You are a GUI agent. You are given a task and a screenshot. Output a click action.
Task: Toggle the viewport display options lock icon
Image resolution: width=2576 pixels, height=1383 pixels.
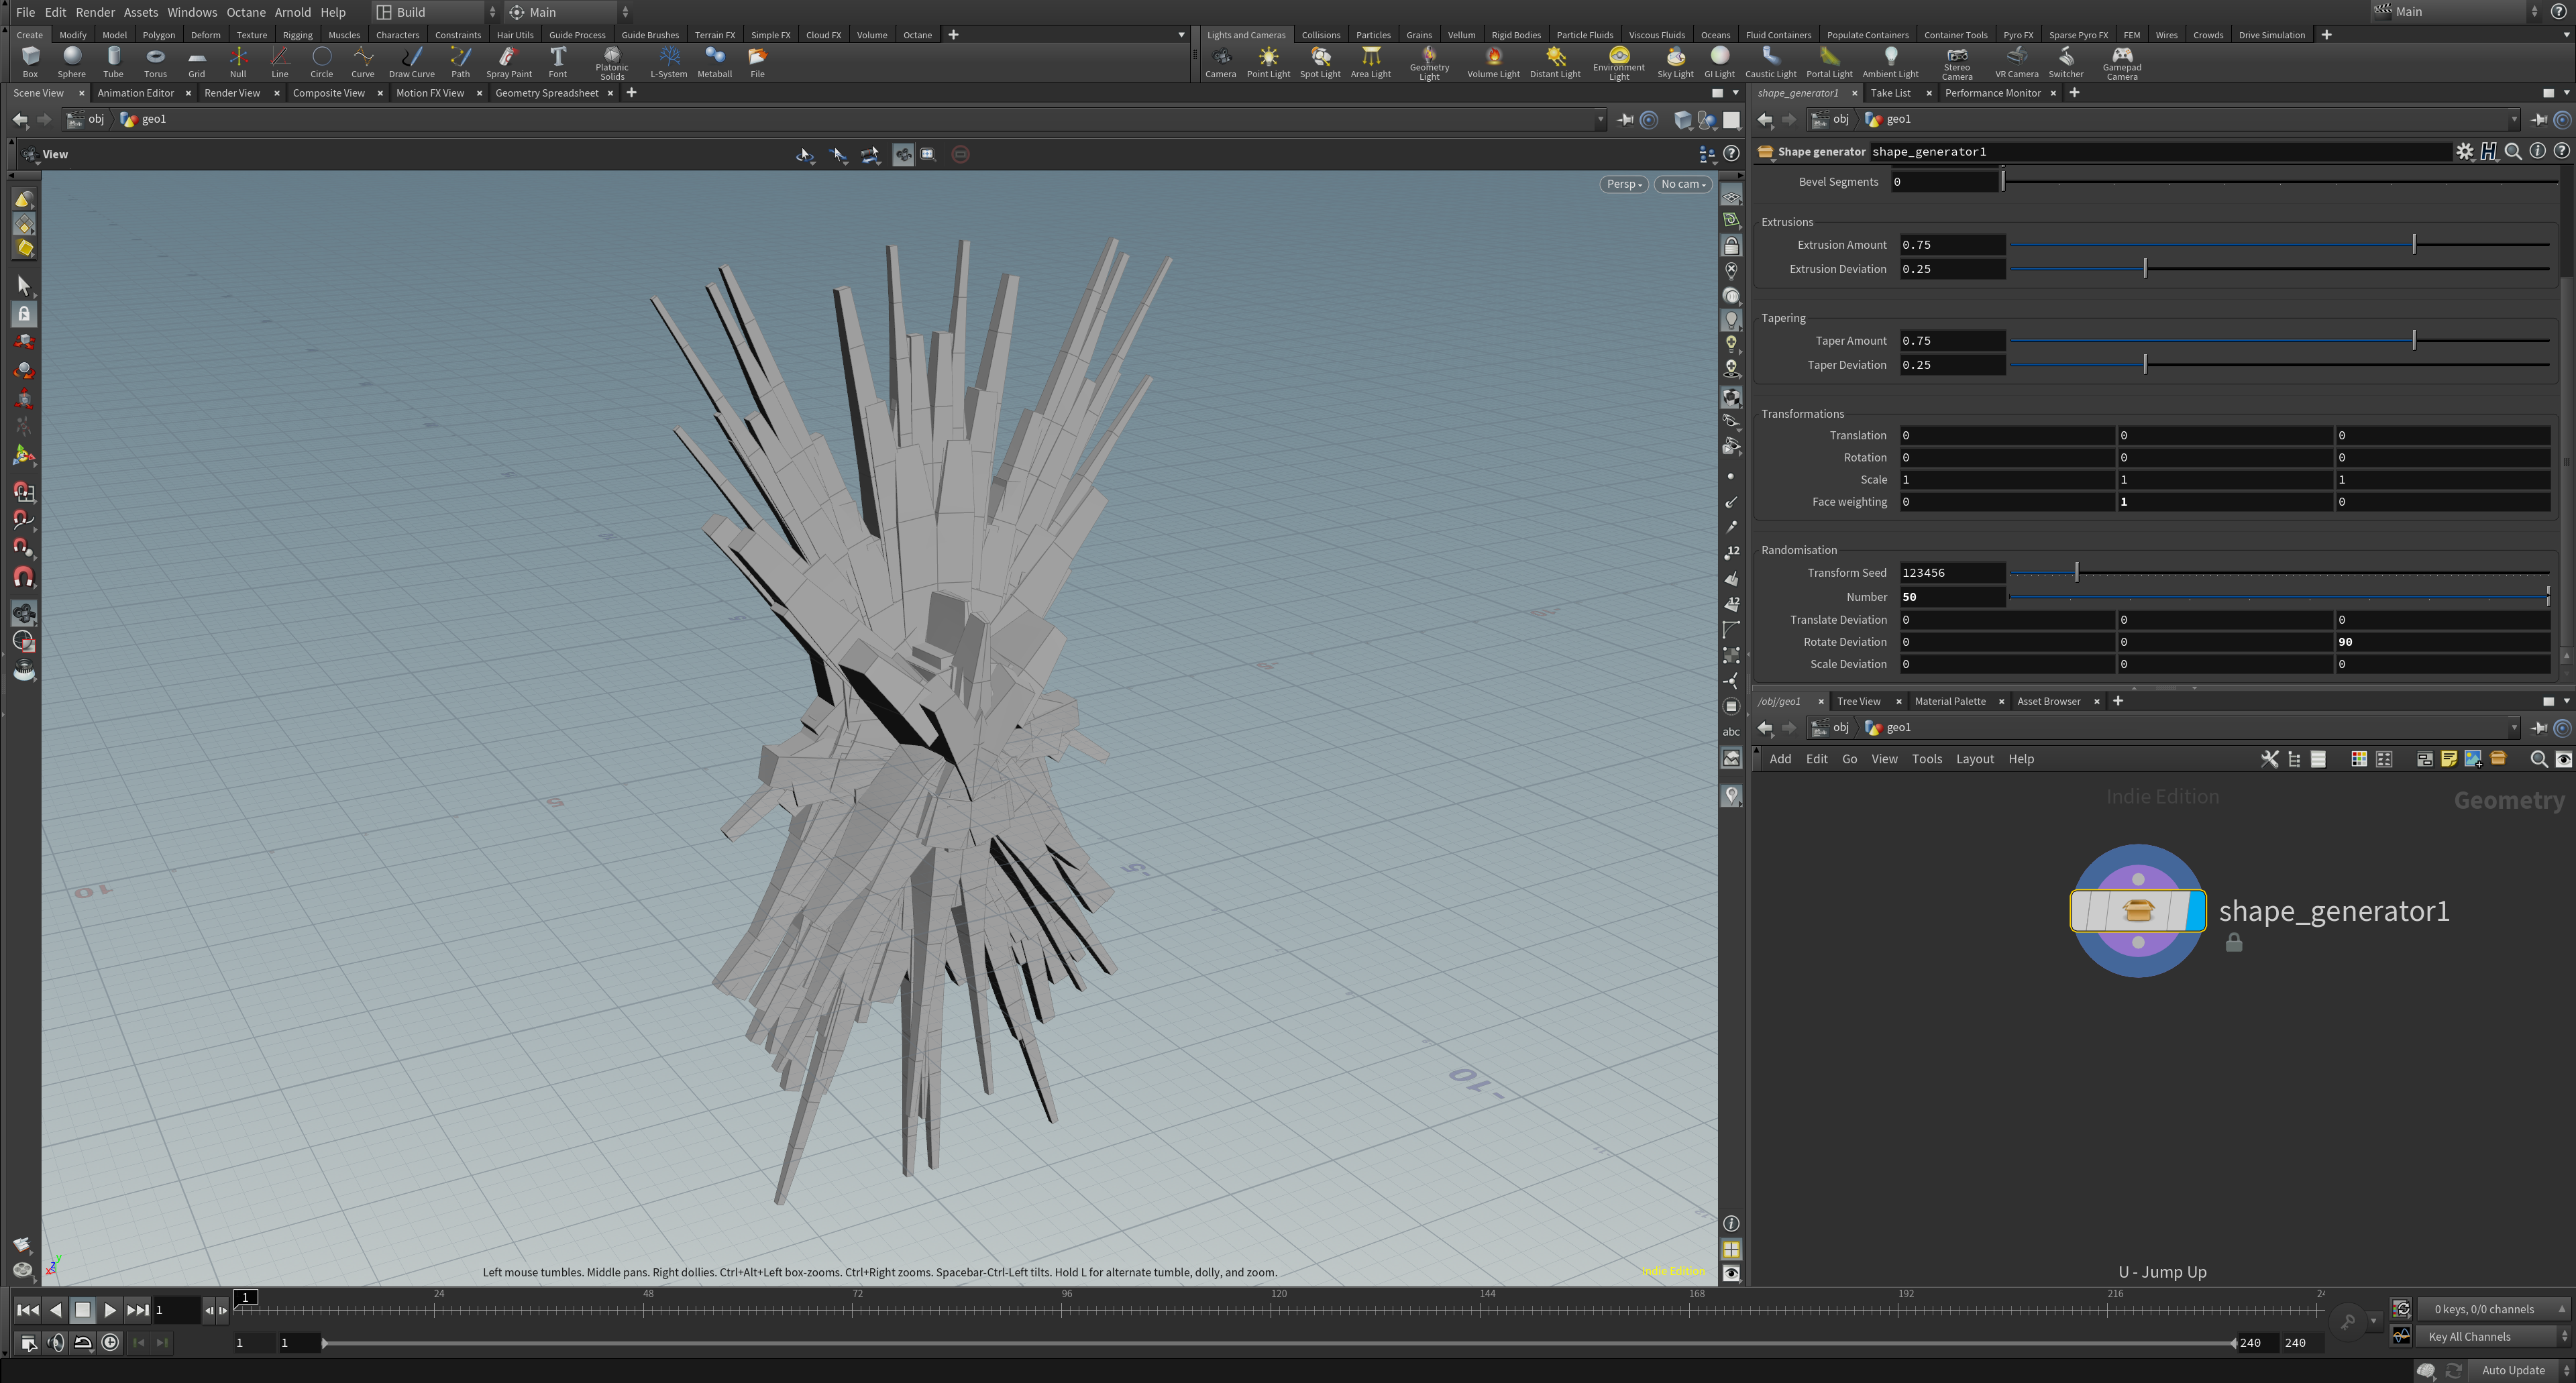pos(1731,246)
